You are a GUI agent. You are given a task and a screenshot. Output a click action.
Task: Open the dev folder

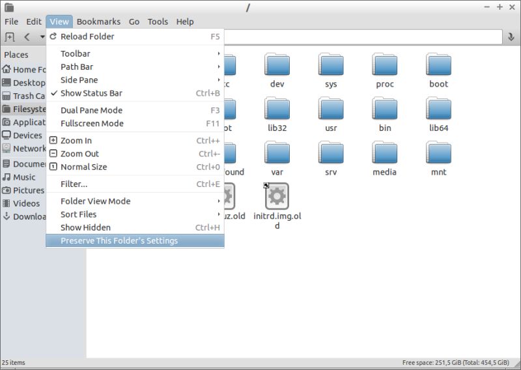[x=277, y=70]
